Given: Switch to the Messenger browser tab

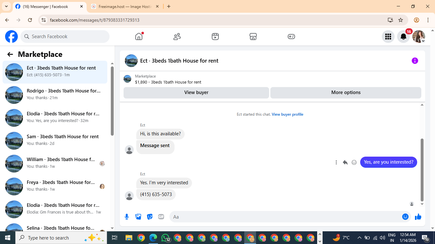Looking at the screenshot, I should pyautogui.click(x=49, y=6).
